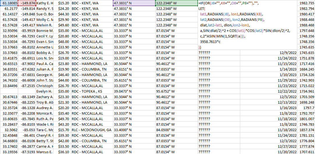Select latitude cell 39.0473° N

(x=134, y=91)
